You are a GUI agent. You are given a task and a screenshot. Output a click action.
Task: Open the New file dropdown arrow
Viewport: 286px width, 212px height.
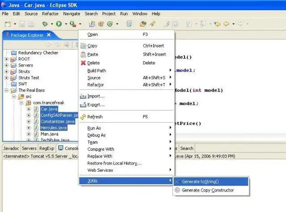click(x=15, y=24)
